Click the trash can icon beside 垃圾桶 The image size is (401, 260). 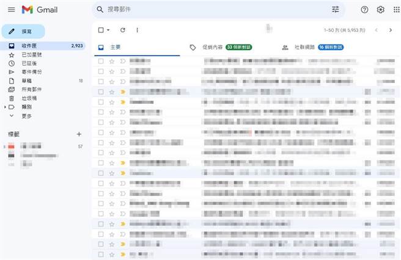(x=12, y=98)
